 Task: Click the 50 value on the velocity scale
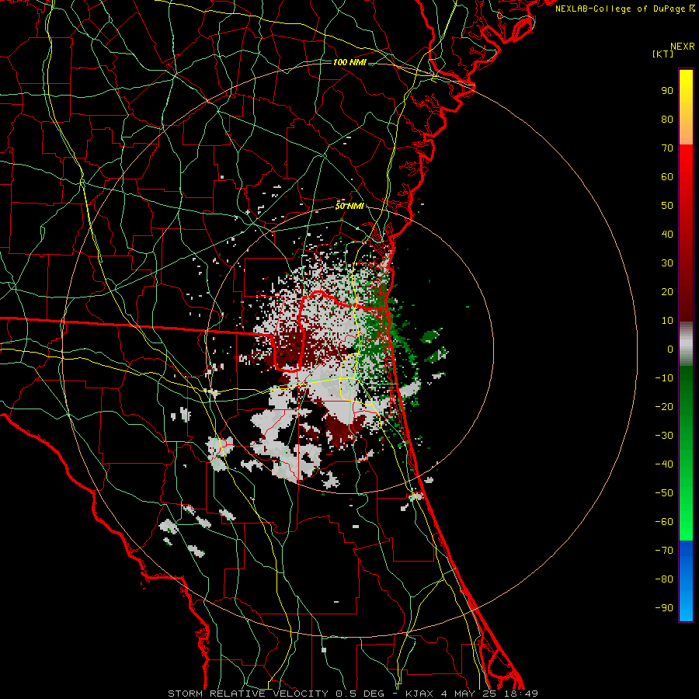click(667, 206)
